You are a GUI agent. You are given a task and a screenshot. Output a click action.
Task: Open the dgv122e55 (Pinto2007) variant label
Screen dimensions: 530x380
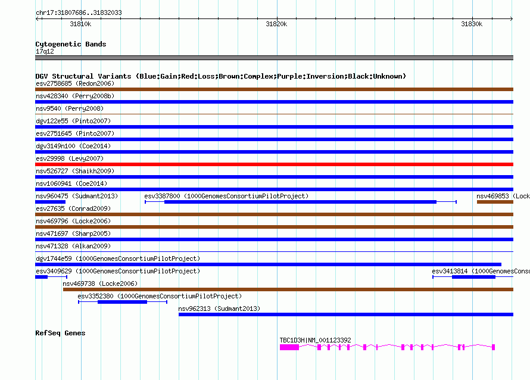coord(73,121)
